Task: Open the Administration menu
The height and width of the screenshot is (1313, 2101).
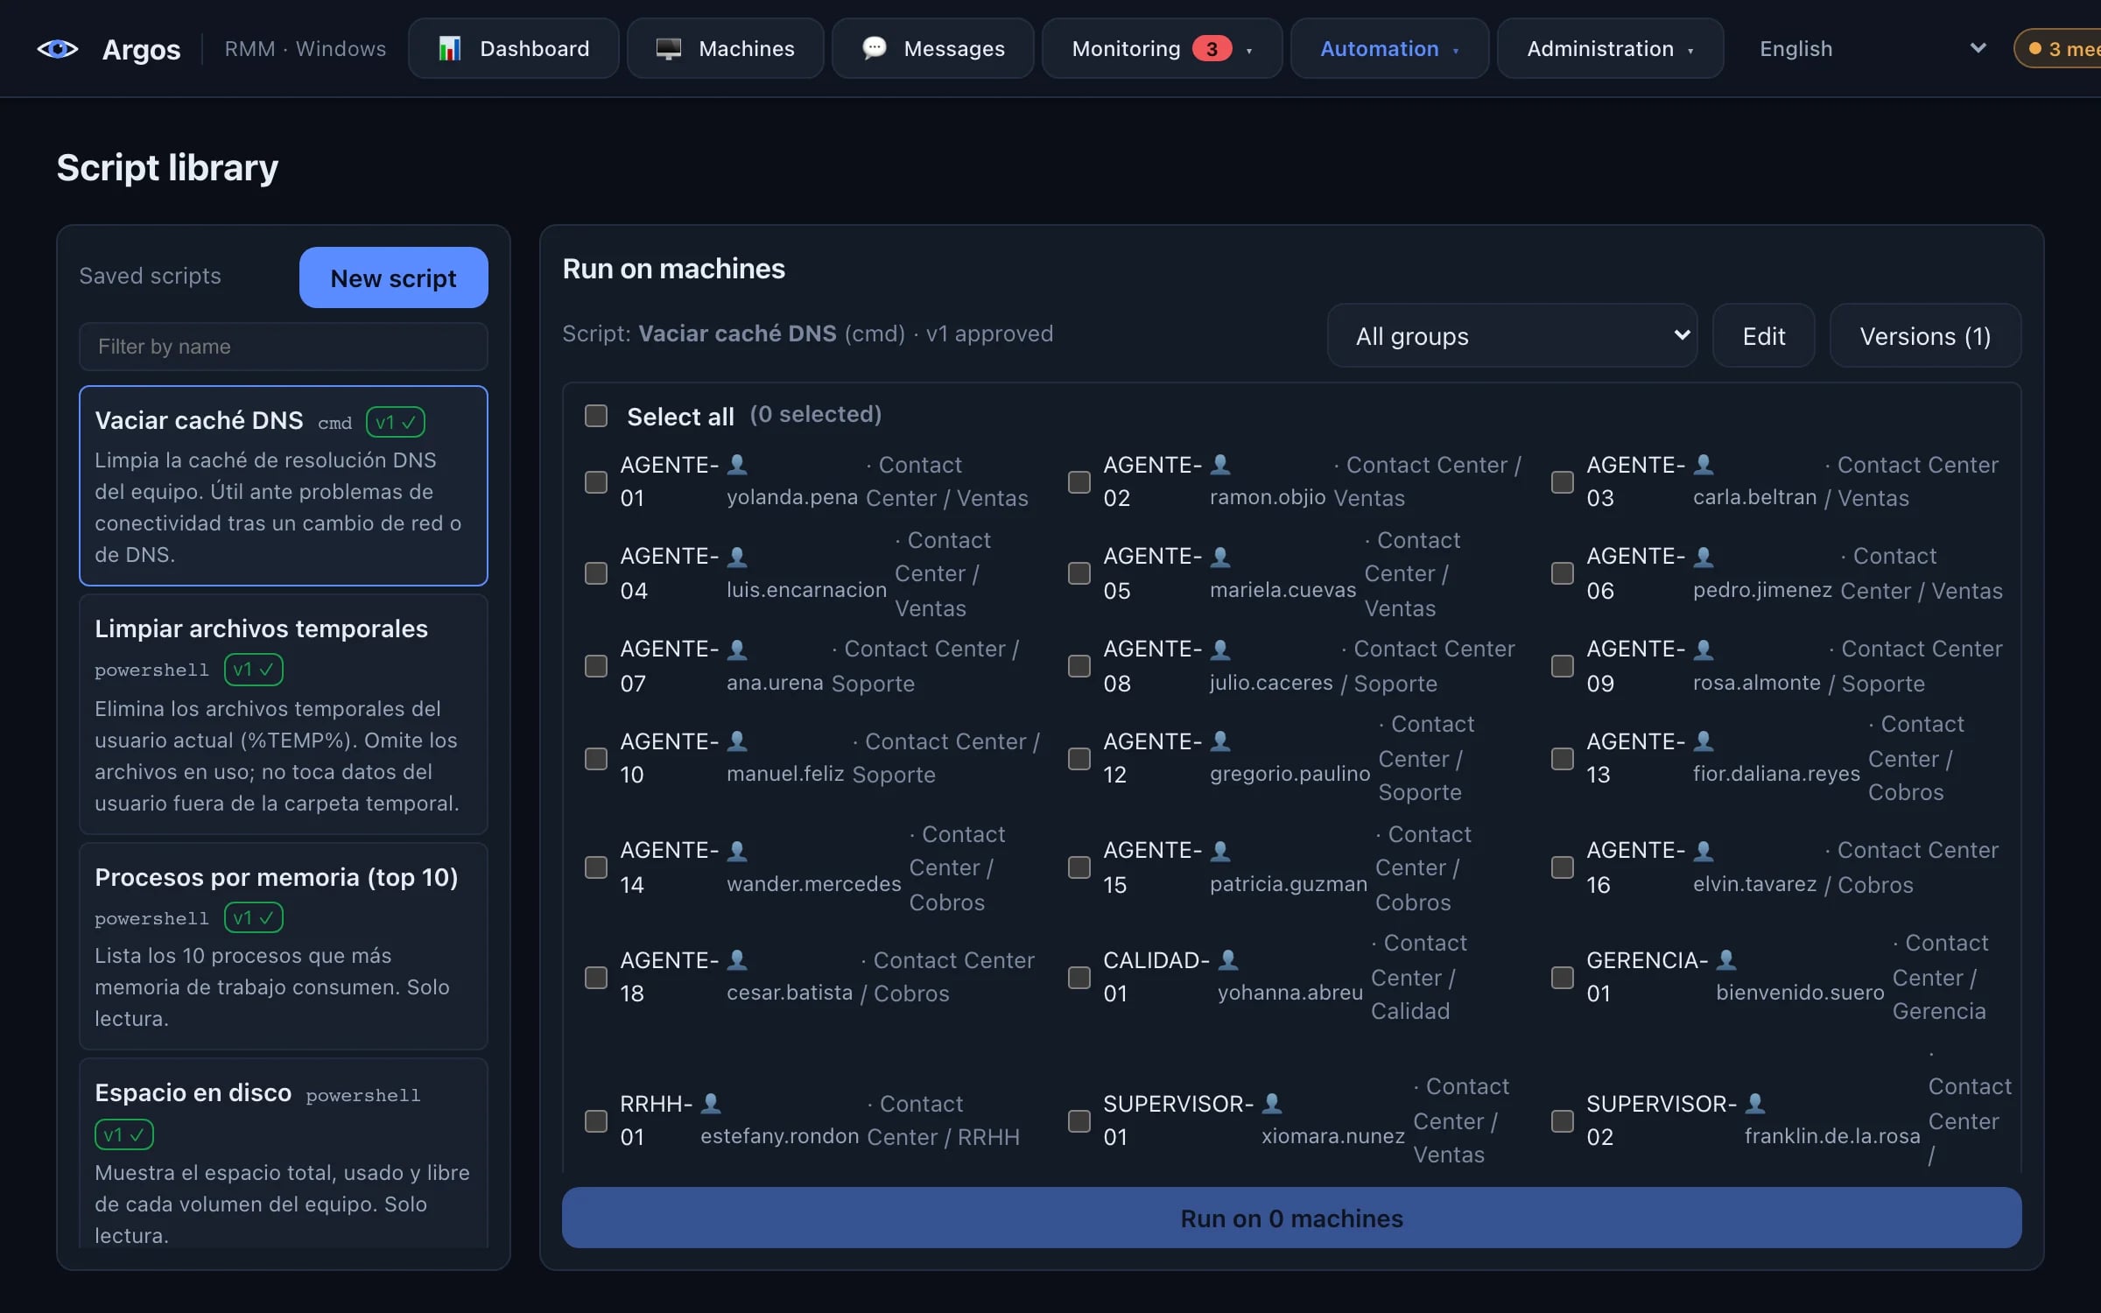Action: pyautogui.click(x=1611, y=49)
